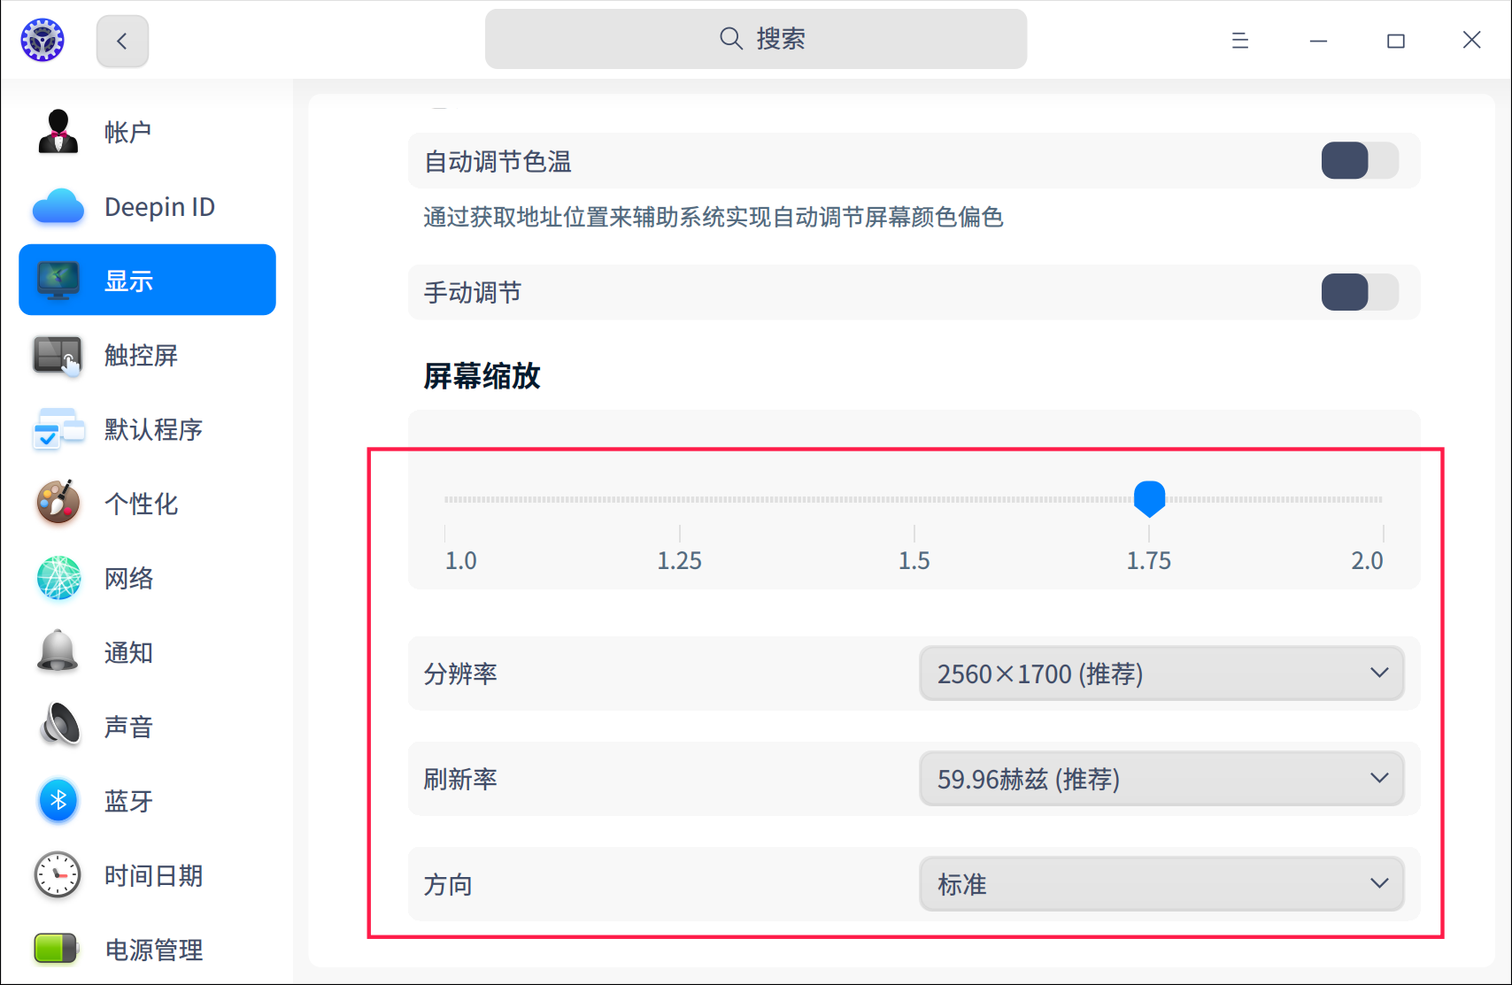This screenshot has width=1512, height=985.
Task: Open the Bluetooth (蓝牙) icon
Action: pos(58,801)
